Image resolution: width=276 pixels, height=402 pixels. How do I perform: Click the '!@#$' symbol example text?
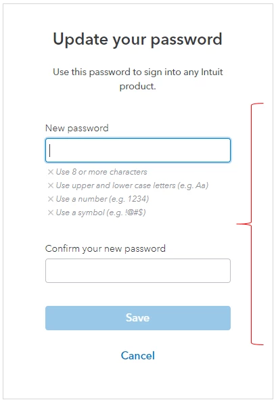135,213
